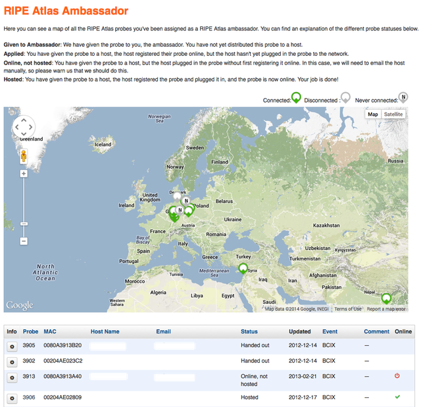The width and height of the screenshot is (421, 407).
Task: Sort table by Email column
Action: [164, 331]
